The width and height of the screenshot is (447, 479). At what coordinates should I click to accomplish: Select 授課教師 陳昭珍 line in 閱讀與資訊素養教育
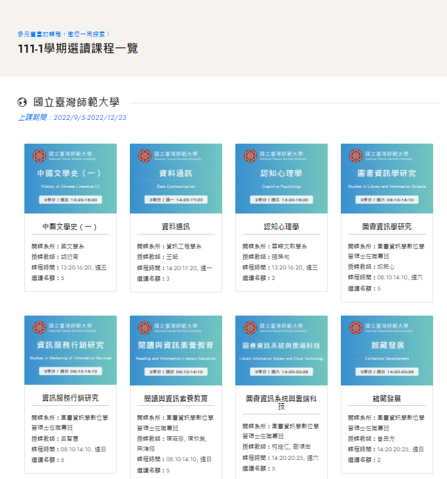(172, 443)
